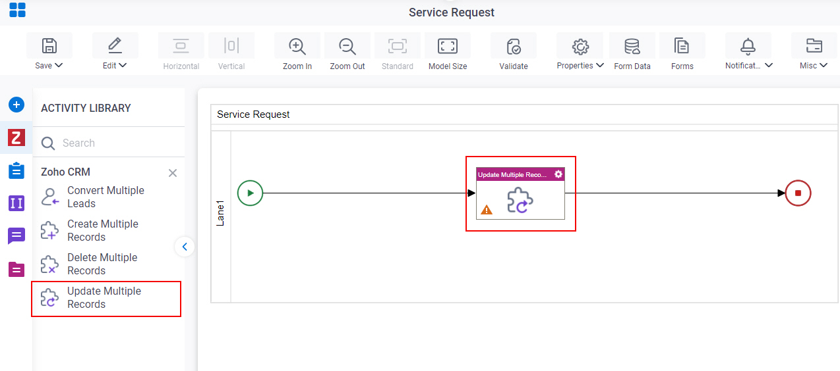Click the Validate process icon
This screenshot has height=371, width=840.
(x=514, y=46)
